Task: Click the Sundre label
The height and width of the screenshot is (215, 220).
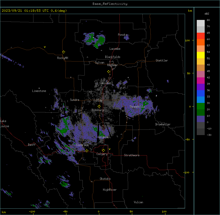Action: 75,100
